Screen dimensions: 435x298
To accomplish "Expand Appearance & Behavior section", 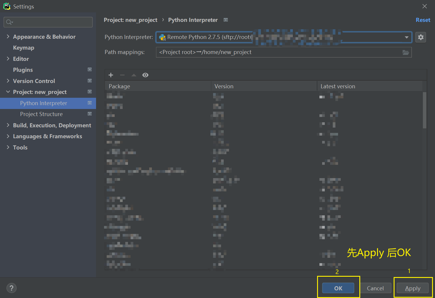I will [x=8, y=37].
